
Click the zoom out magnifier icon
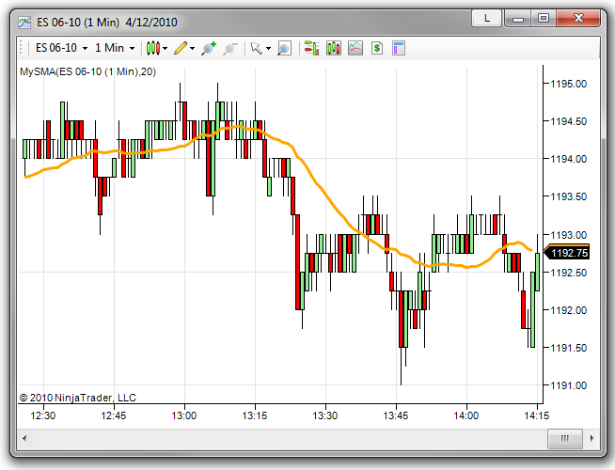click(230, 49)
